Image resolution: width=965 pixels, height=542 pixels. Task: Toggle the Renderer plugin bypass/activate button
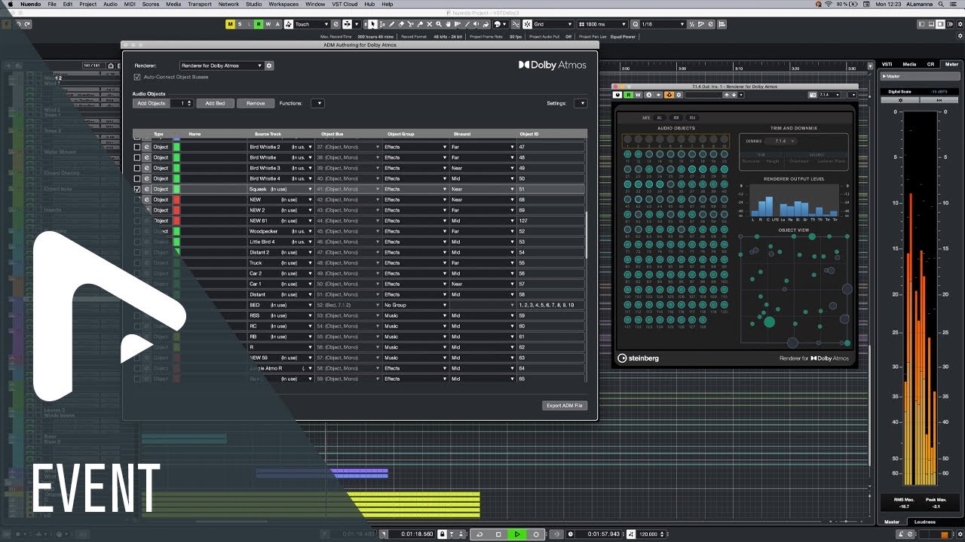(618, 95)
